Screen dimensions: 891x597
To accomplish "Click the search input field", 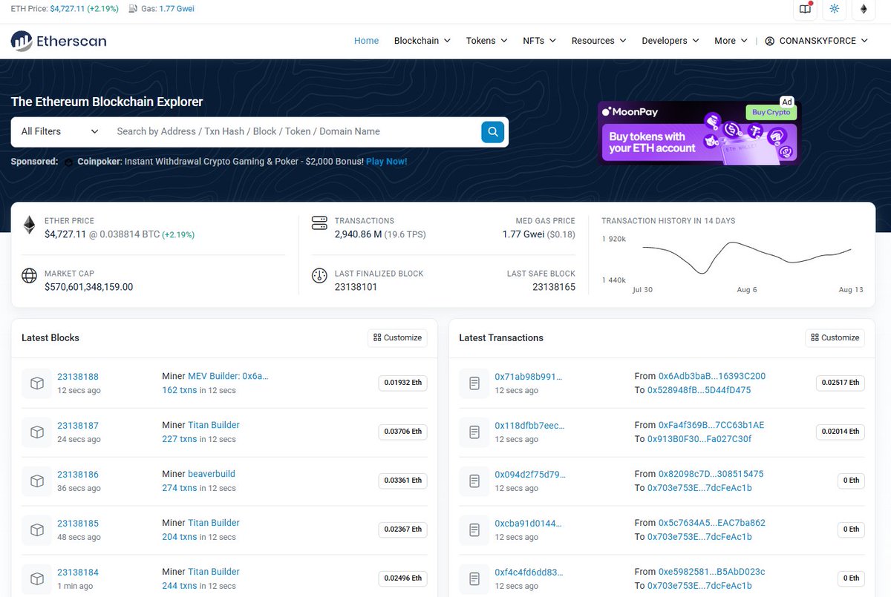I will click(x=295, y=131).
